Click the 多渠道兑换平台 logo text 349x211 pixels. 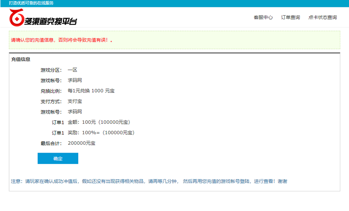(x=51, y=20)
